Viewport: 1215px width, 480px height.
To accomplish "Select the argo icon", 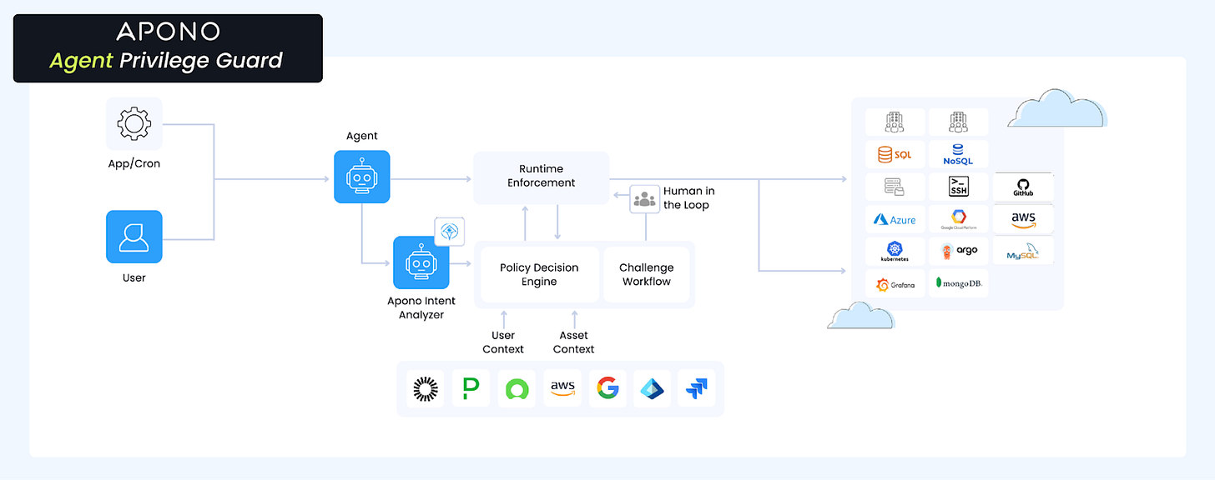I will point(958,251).
